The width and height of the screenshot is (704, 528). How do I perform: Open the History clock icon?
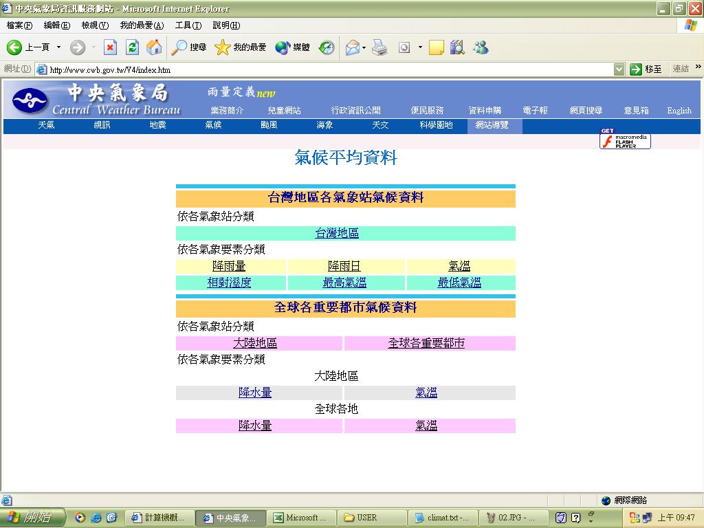[327, 47]
